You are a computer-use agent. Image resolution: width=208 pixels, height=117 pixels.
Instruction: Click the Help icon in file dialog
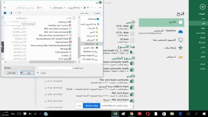pos(5,13)
